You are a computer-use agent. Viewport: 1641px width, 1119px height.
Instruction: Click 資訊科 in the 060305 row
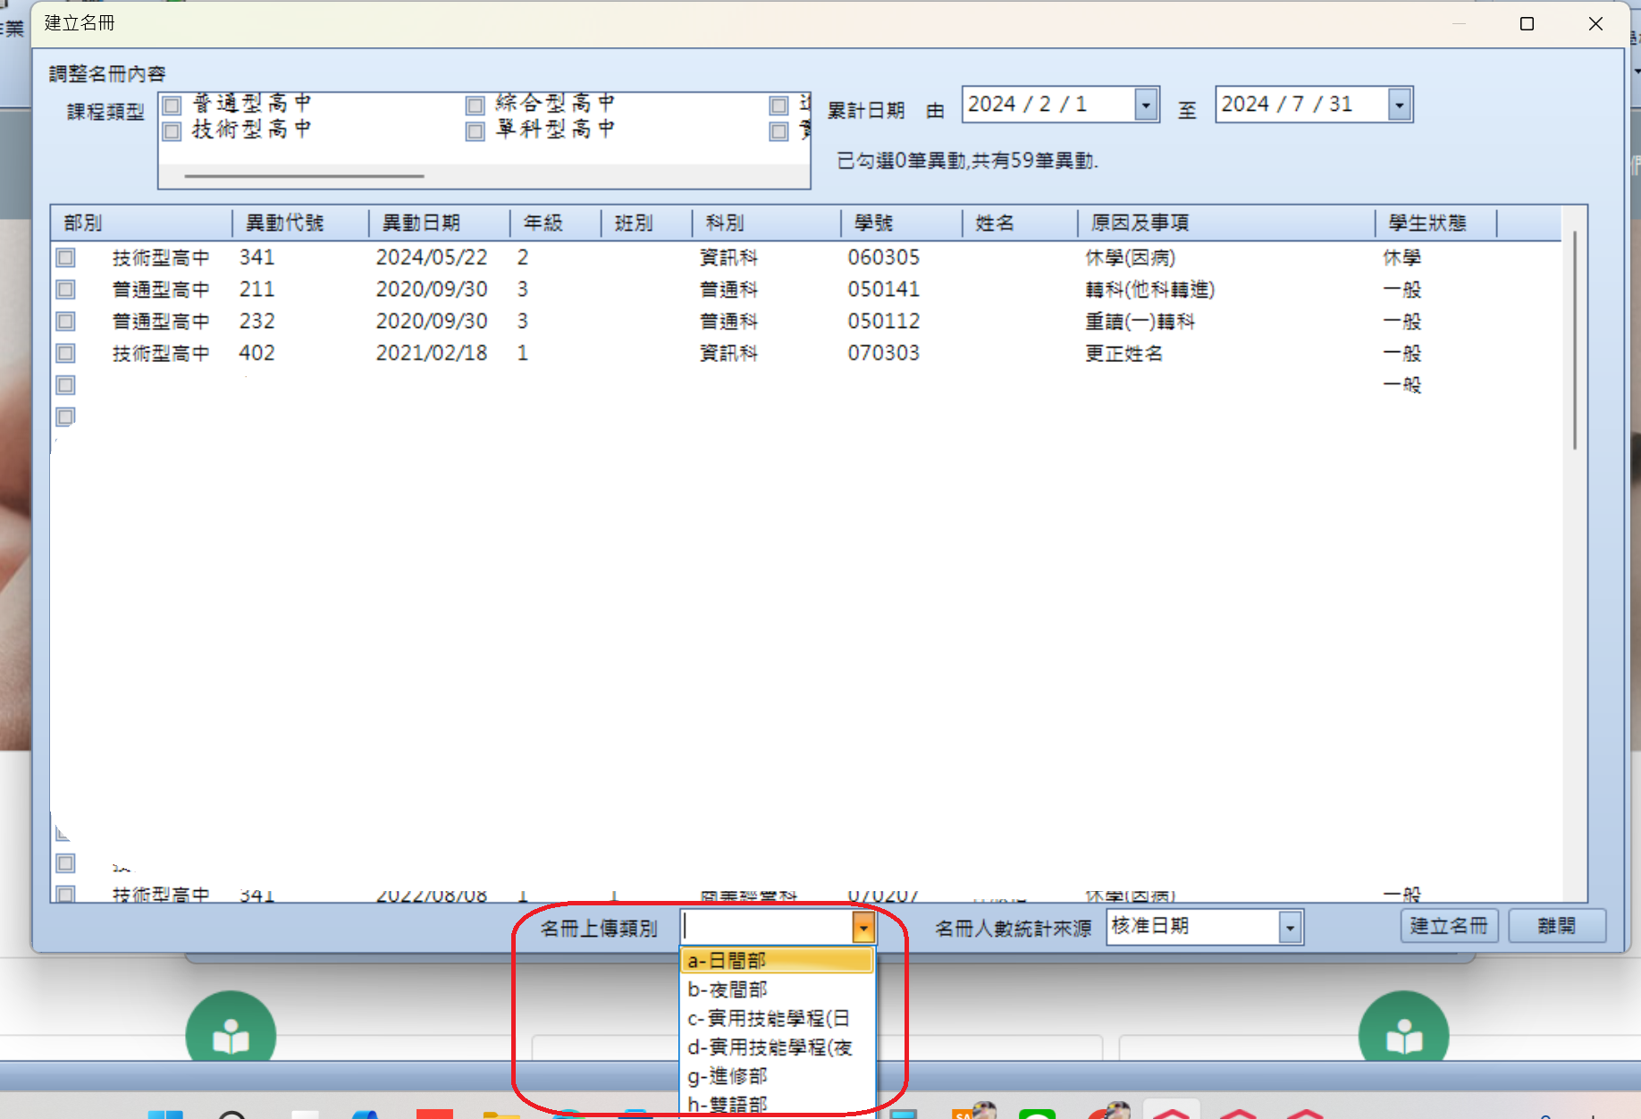click(728, 257)
